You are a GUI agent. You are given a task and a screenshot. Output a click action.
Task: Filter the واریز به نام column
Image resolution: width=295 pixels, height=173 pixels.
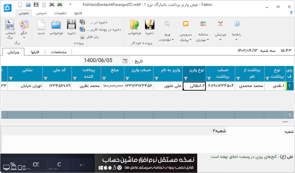156,78
